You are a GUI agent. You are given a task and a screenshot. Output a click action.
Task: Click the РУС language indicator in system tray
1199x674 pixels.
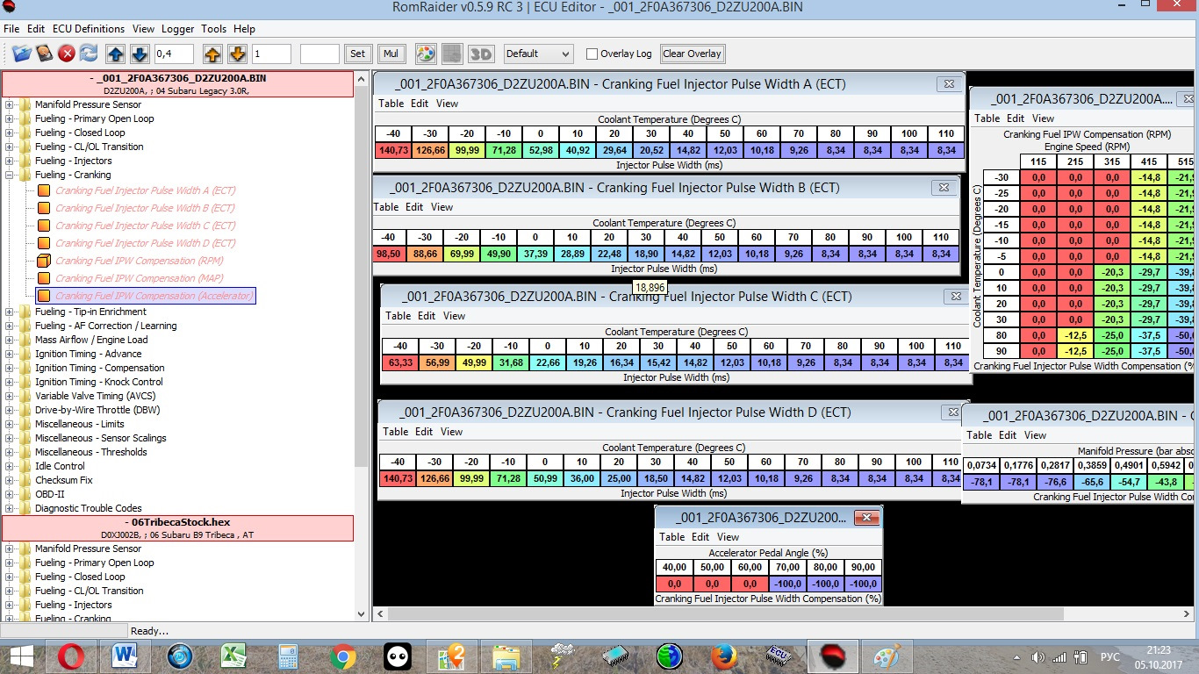[x=1110, y=656]
